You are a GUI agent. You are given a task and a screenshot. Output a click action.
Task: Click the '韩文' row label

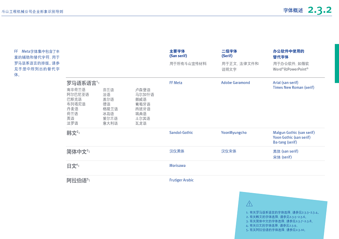tap(73, 133)
